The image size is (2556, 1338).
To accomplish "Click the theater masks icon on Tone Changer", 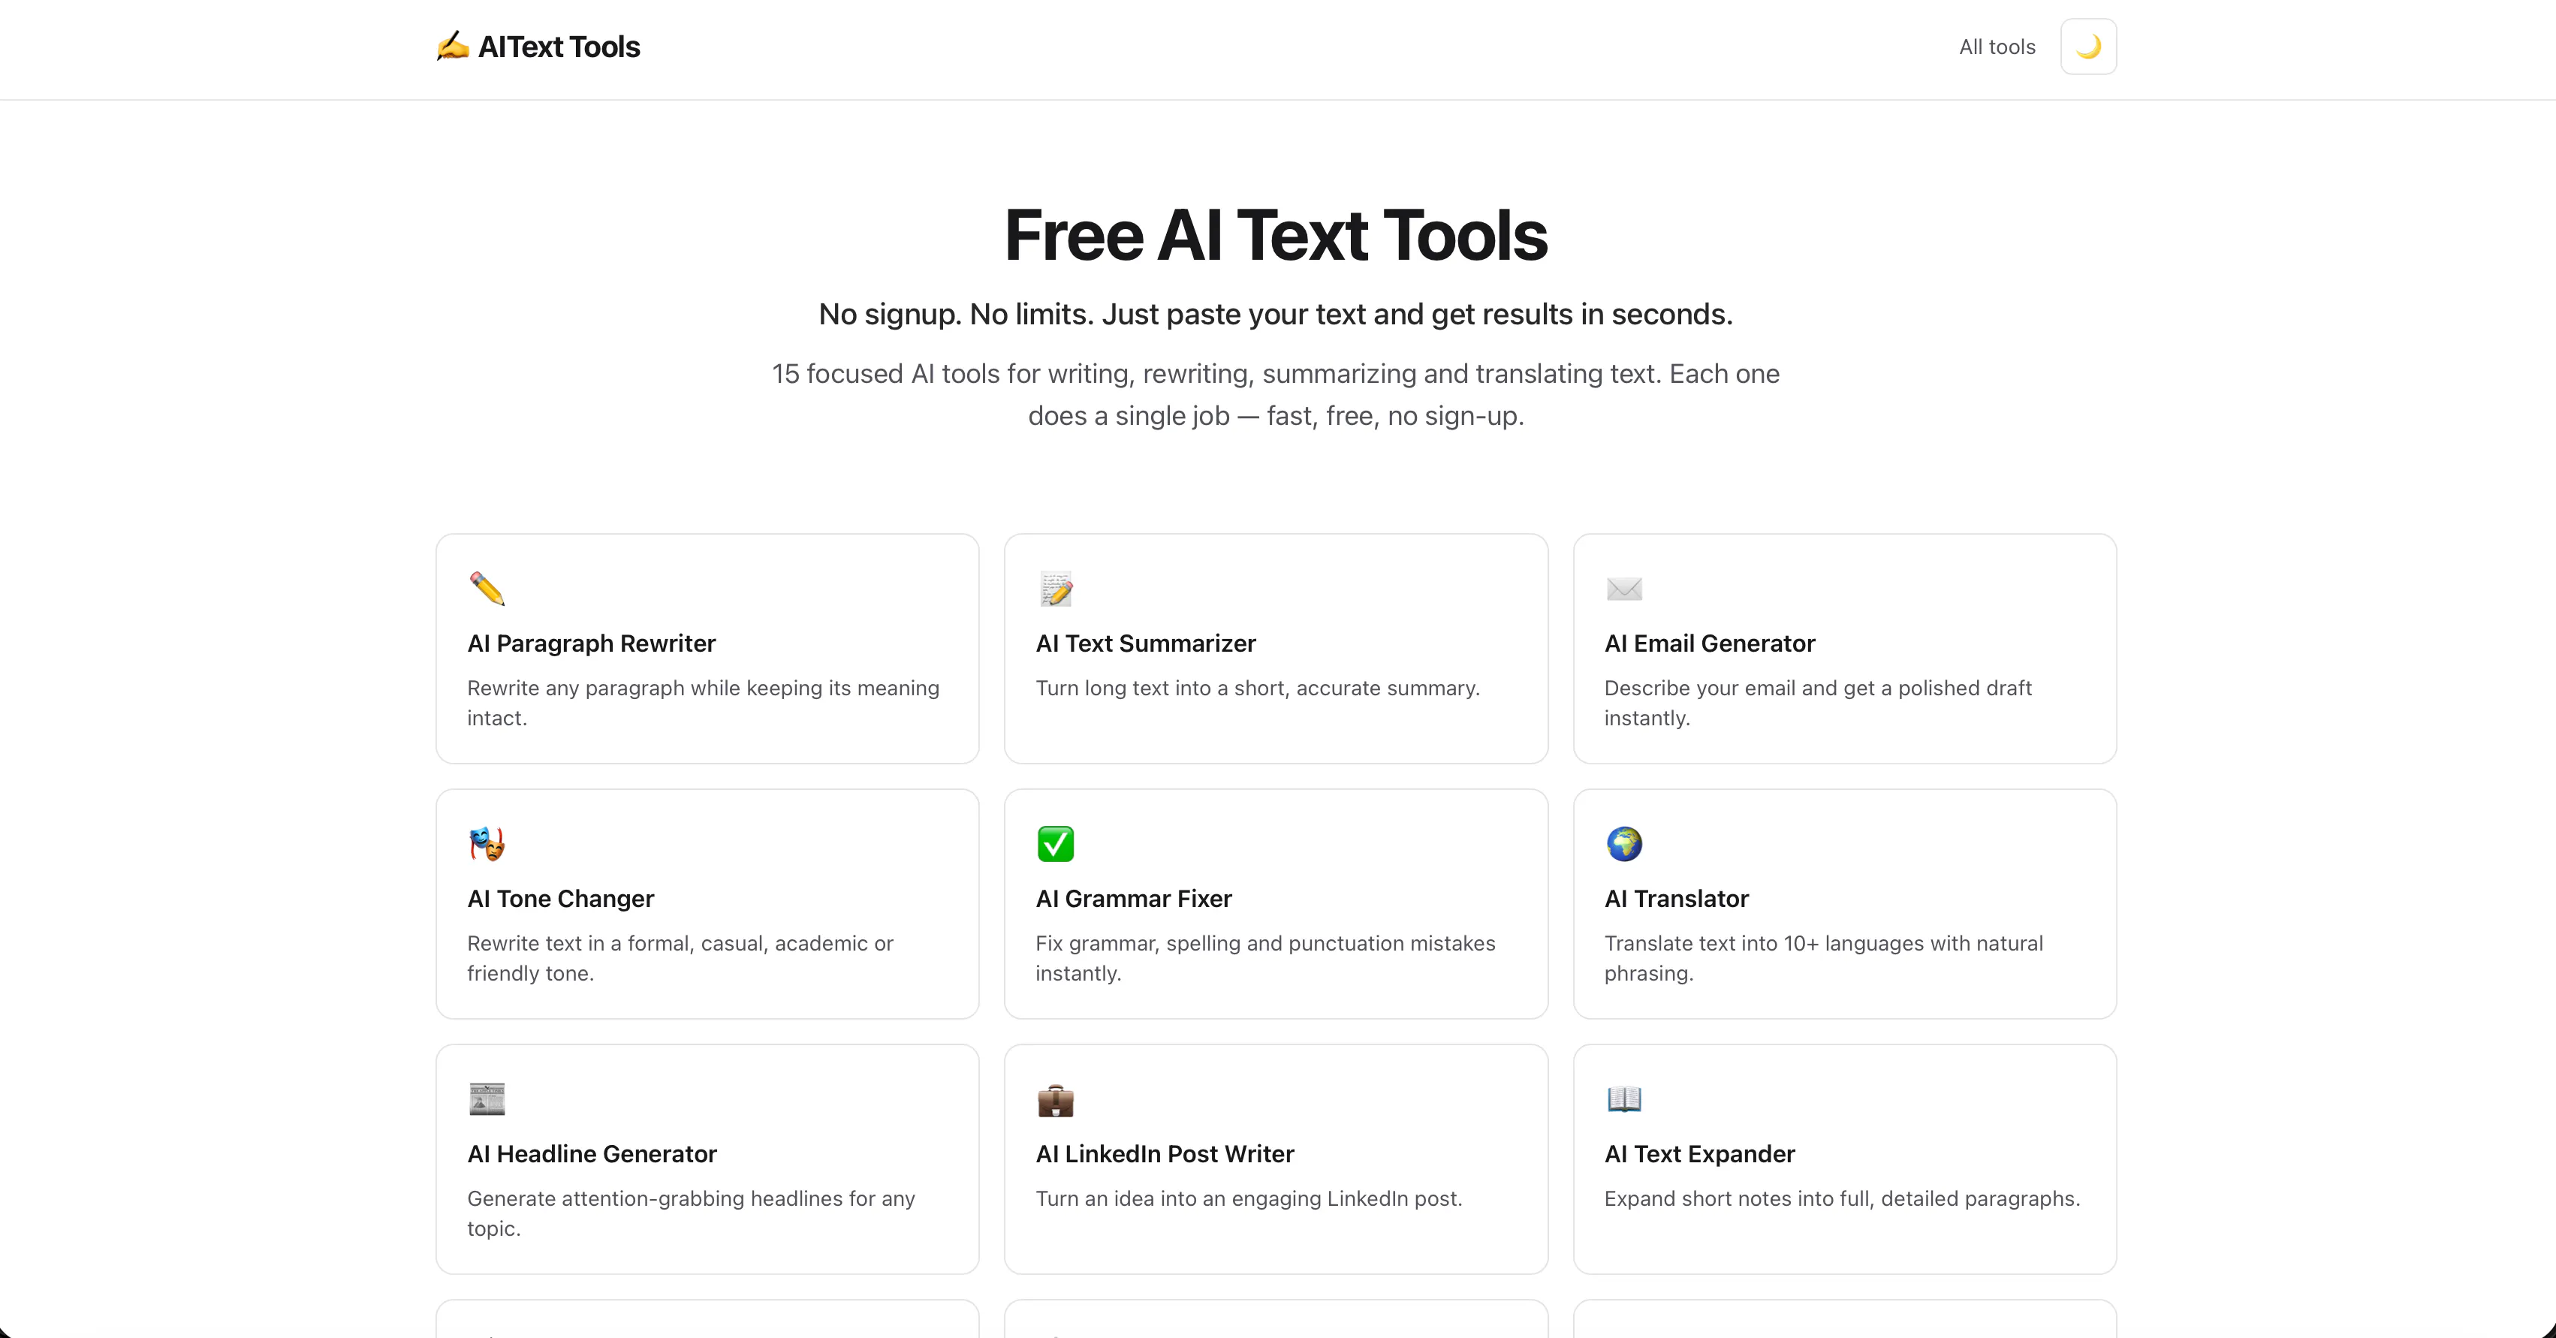I will point(487,844).
